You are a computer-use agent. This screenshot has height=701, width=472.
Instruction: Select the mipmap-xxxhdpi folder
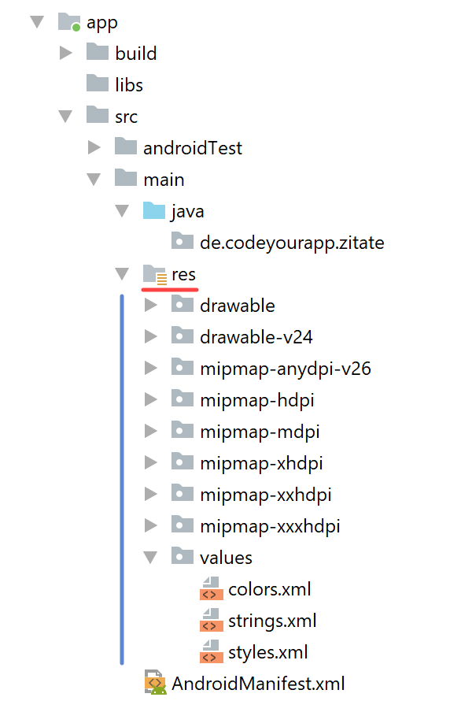pos(256,526)
